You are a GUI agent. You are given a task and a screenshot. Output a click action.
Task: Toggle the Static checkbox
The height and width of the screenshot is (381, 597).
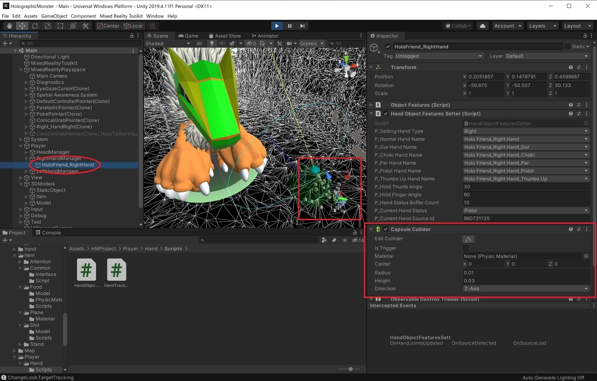point(568,46)
